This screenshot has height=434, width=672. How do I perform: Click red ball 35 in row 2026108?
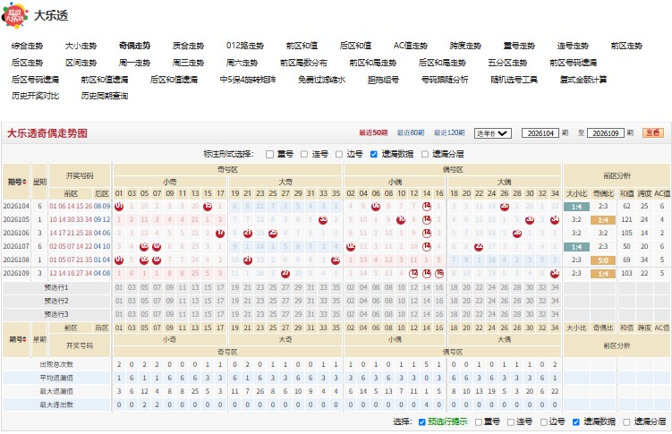coord(336,260)
